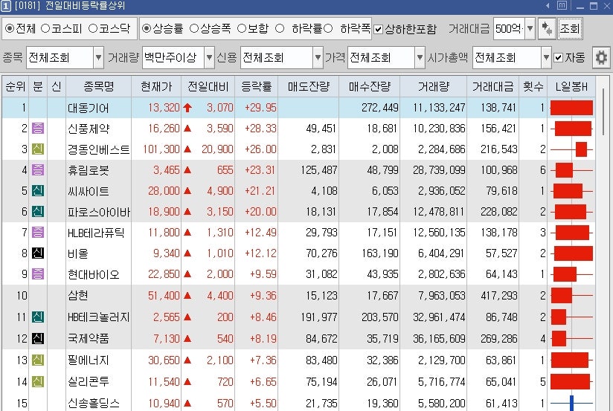Click the condition settings icon beside 조회
Image resolution: width=613 pixels, height=411 pixels.
(547, 28)
